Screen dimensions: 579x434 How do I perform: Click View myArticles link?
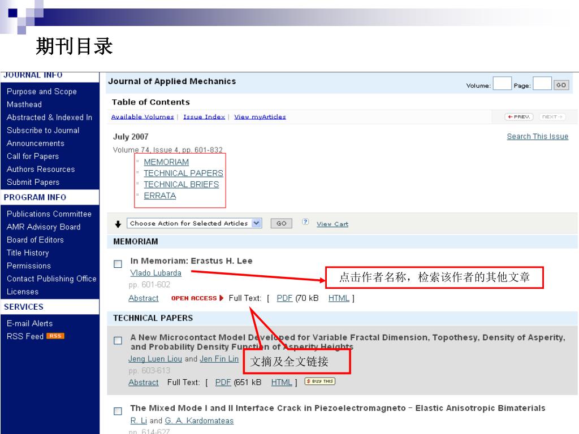point(260,116)
